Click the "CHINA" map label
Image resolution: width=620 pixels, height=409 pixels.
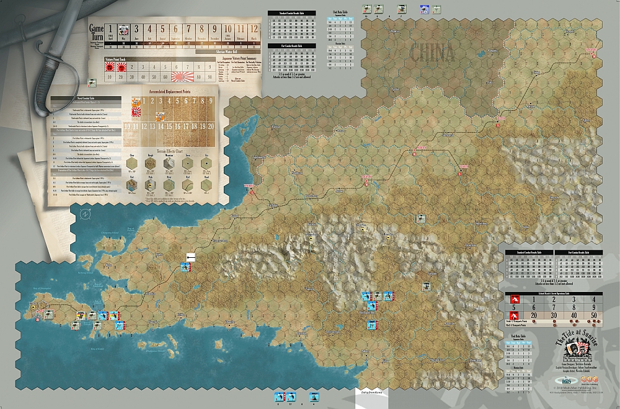pos(432,53)
